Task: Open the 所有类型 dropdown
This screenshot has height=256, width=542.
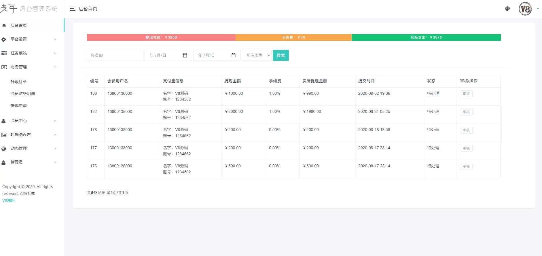Action: point(257,55)
